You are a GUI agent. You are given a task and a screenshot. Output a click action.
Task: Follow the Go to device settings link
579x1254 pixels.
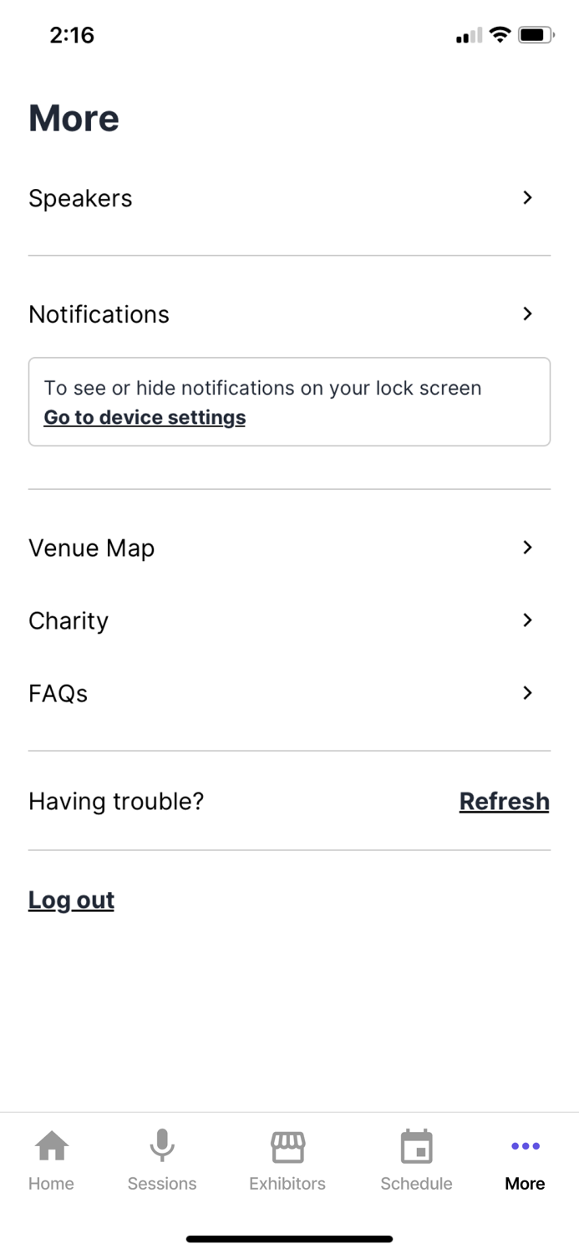click(145, 417)
